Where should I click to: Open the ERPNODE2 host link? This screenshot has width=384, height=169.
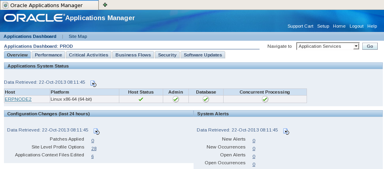click(18, 100)
